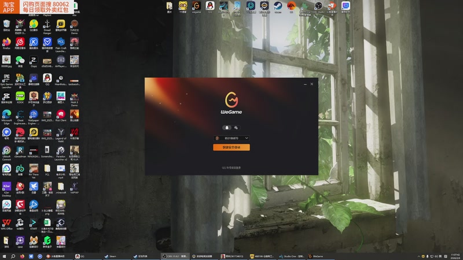This screenshot has width=463, height=260.
Task: Open the Legend of YMIR shortcut
Action: (x=61, y=135)
